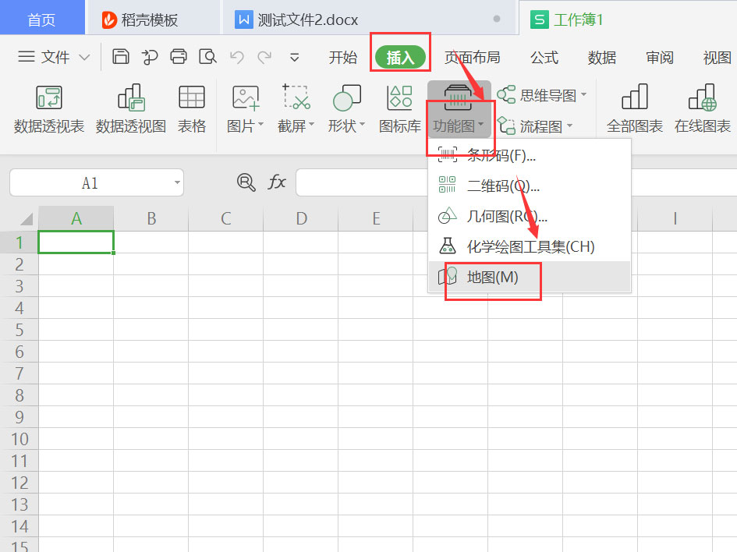The width and height of the screenshot is (737, 552).
Task: Switch to the 页面布局 ribbon tab
Action: coord(473,57)
